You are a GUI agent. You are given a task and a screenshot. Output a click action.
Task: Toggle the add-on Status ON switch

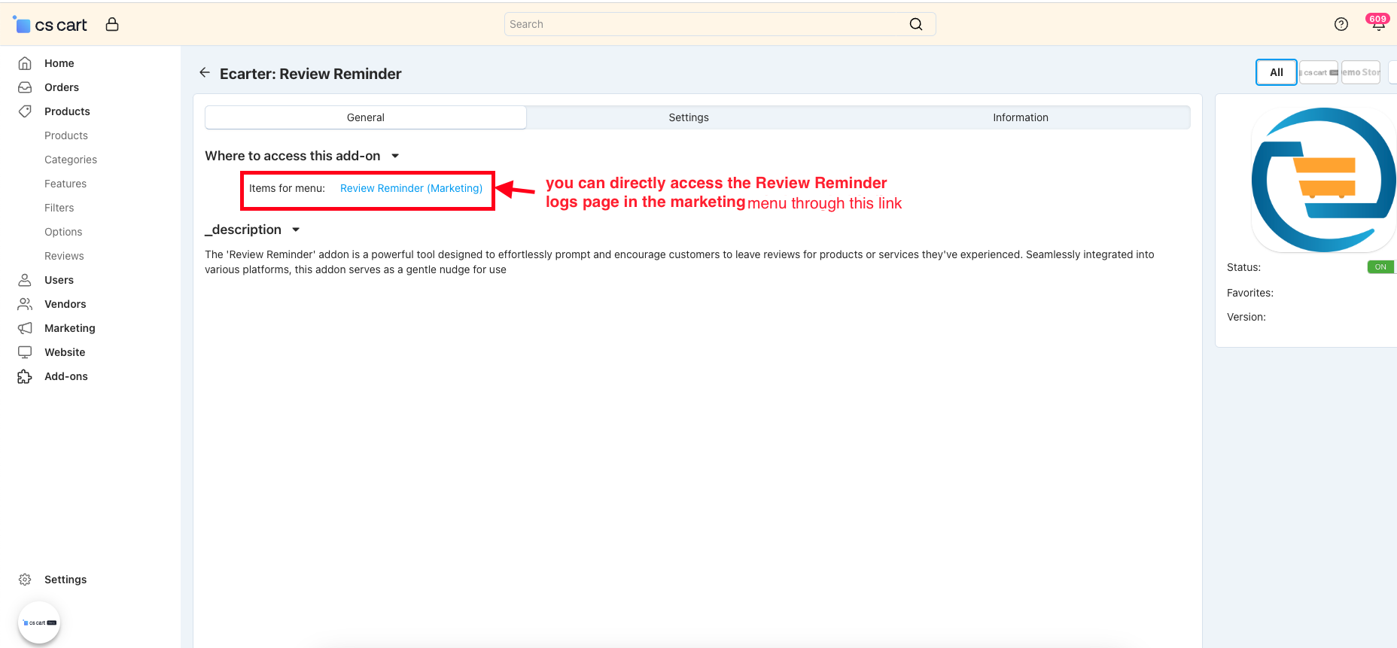[1380, 267]
